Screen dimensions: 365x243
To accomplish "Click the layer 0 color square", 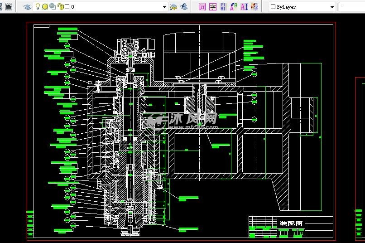I will 67,7.
